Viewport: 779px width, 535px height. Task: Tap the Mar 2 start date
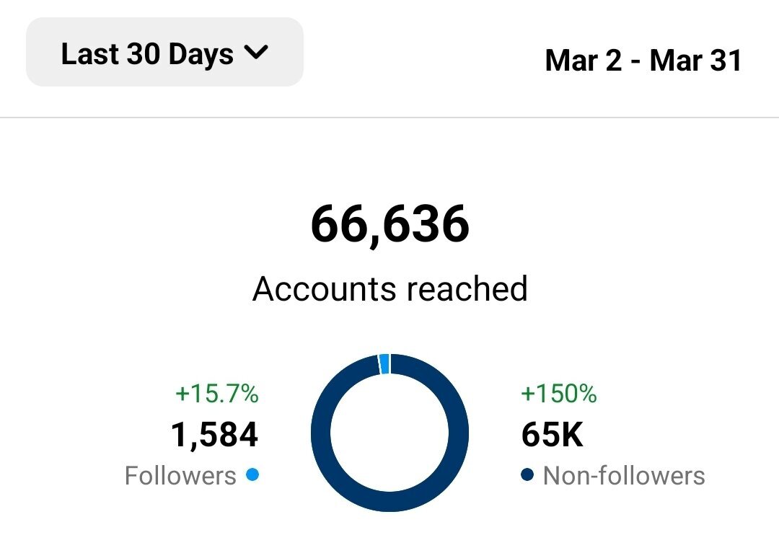tap(584, 60)
